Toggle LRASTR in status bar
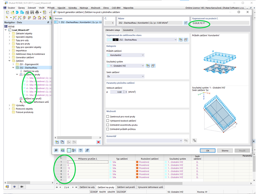 pos(111,192)
